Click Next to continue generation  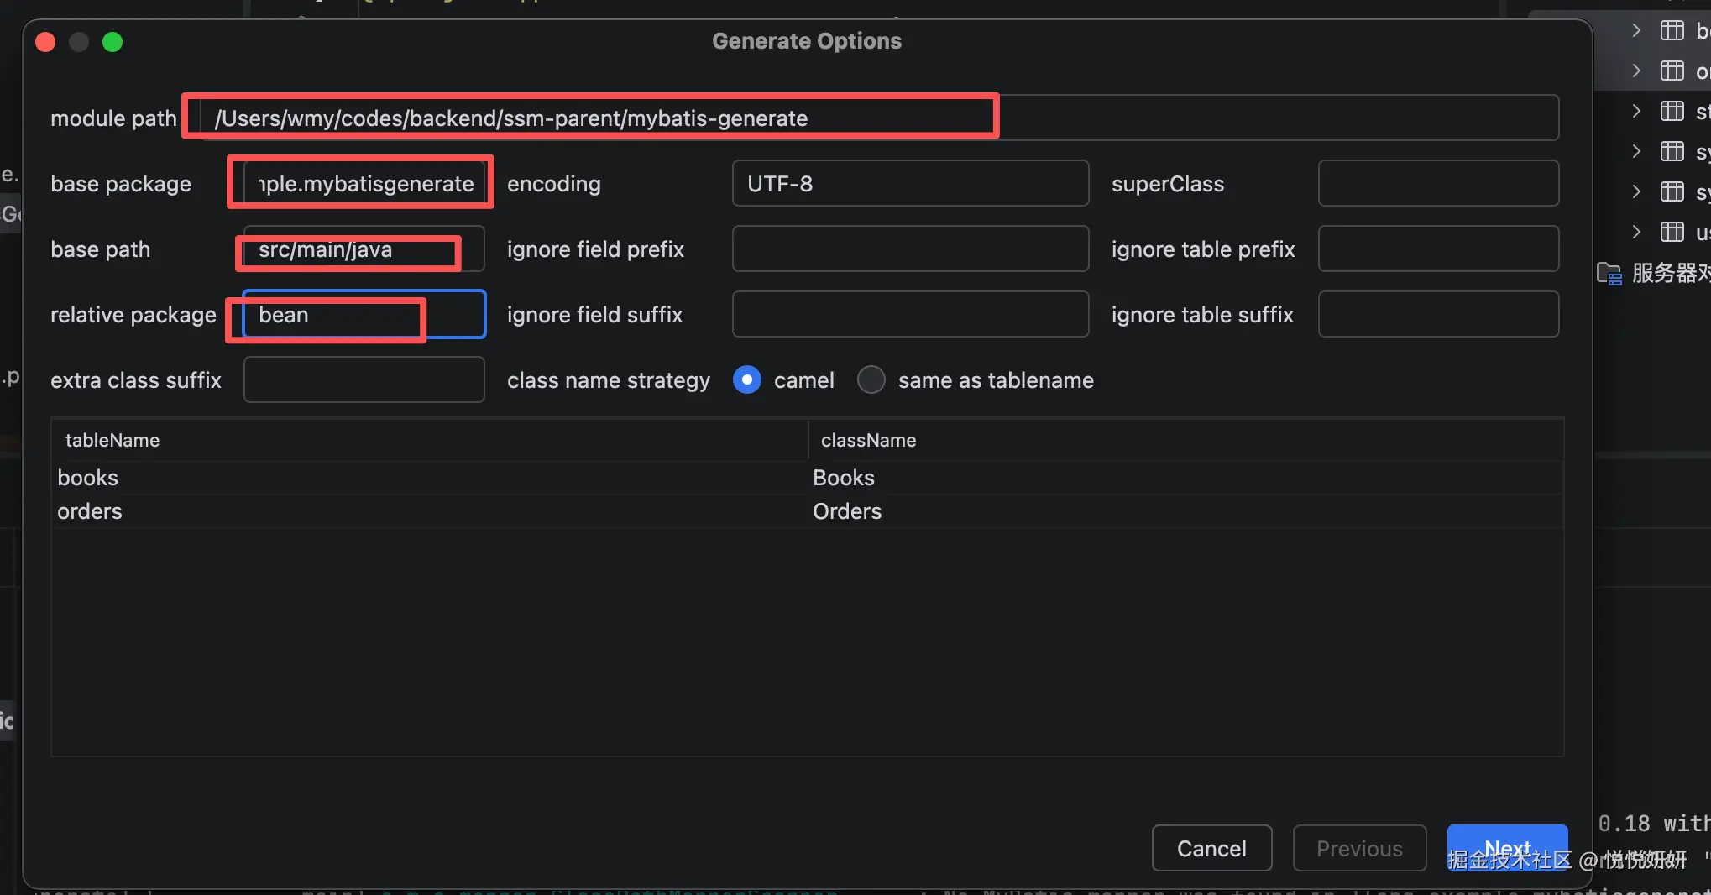1507,848
